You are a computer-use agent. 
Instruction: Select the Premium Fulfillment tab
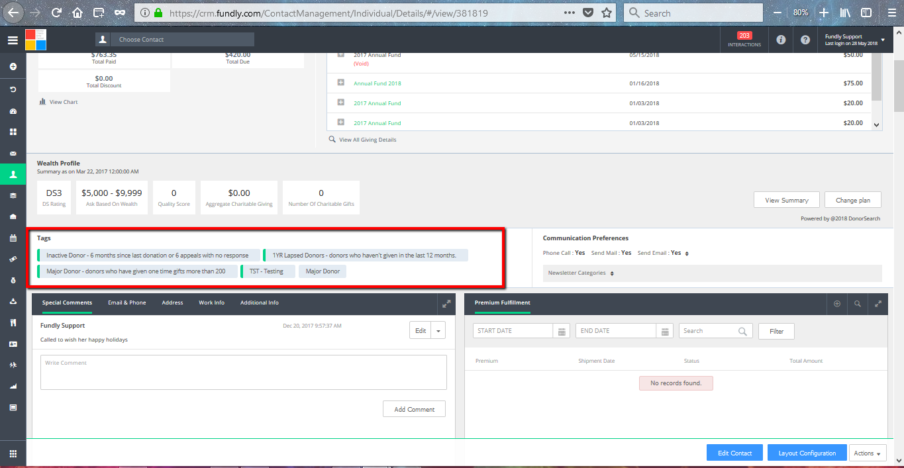pyautogui.click(x=503, y=303)
